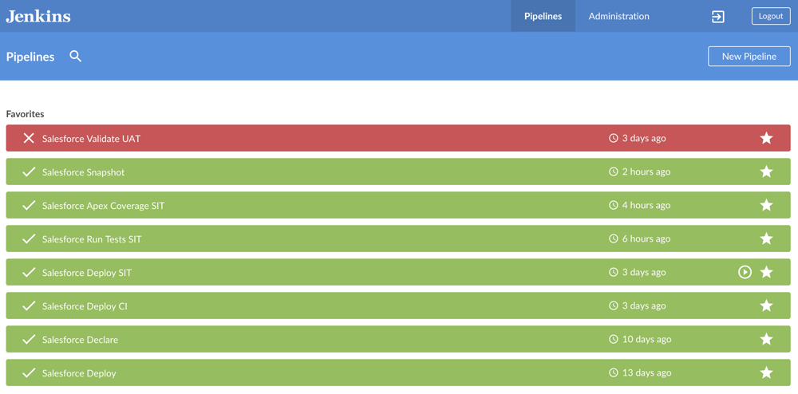This screenshot has height=394, width=798.
Task: Run the Salesforce Deploy SIT pipeline
Action: pyautogui.click(x=745, y=273)
